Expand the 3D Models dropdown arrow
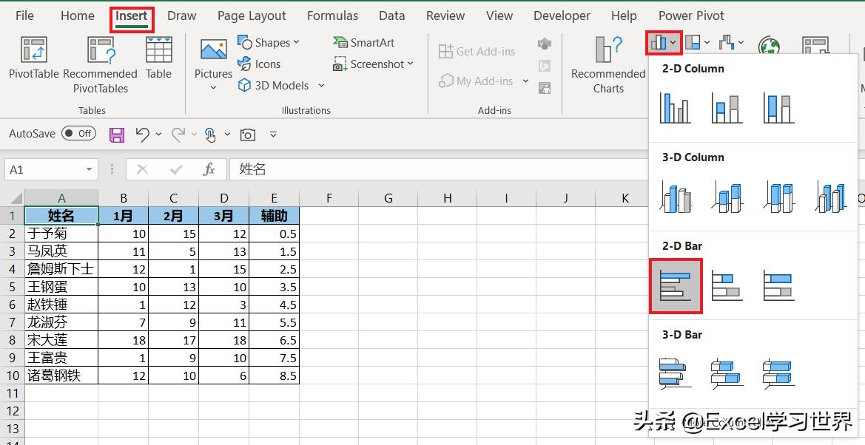The height and width of the screenshot is (445, 865). pos(321,85)
